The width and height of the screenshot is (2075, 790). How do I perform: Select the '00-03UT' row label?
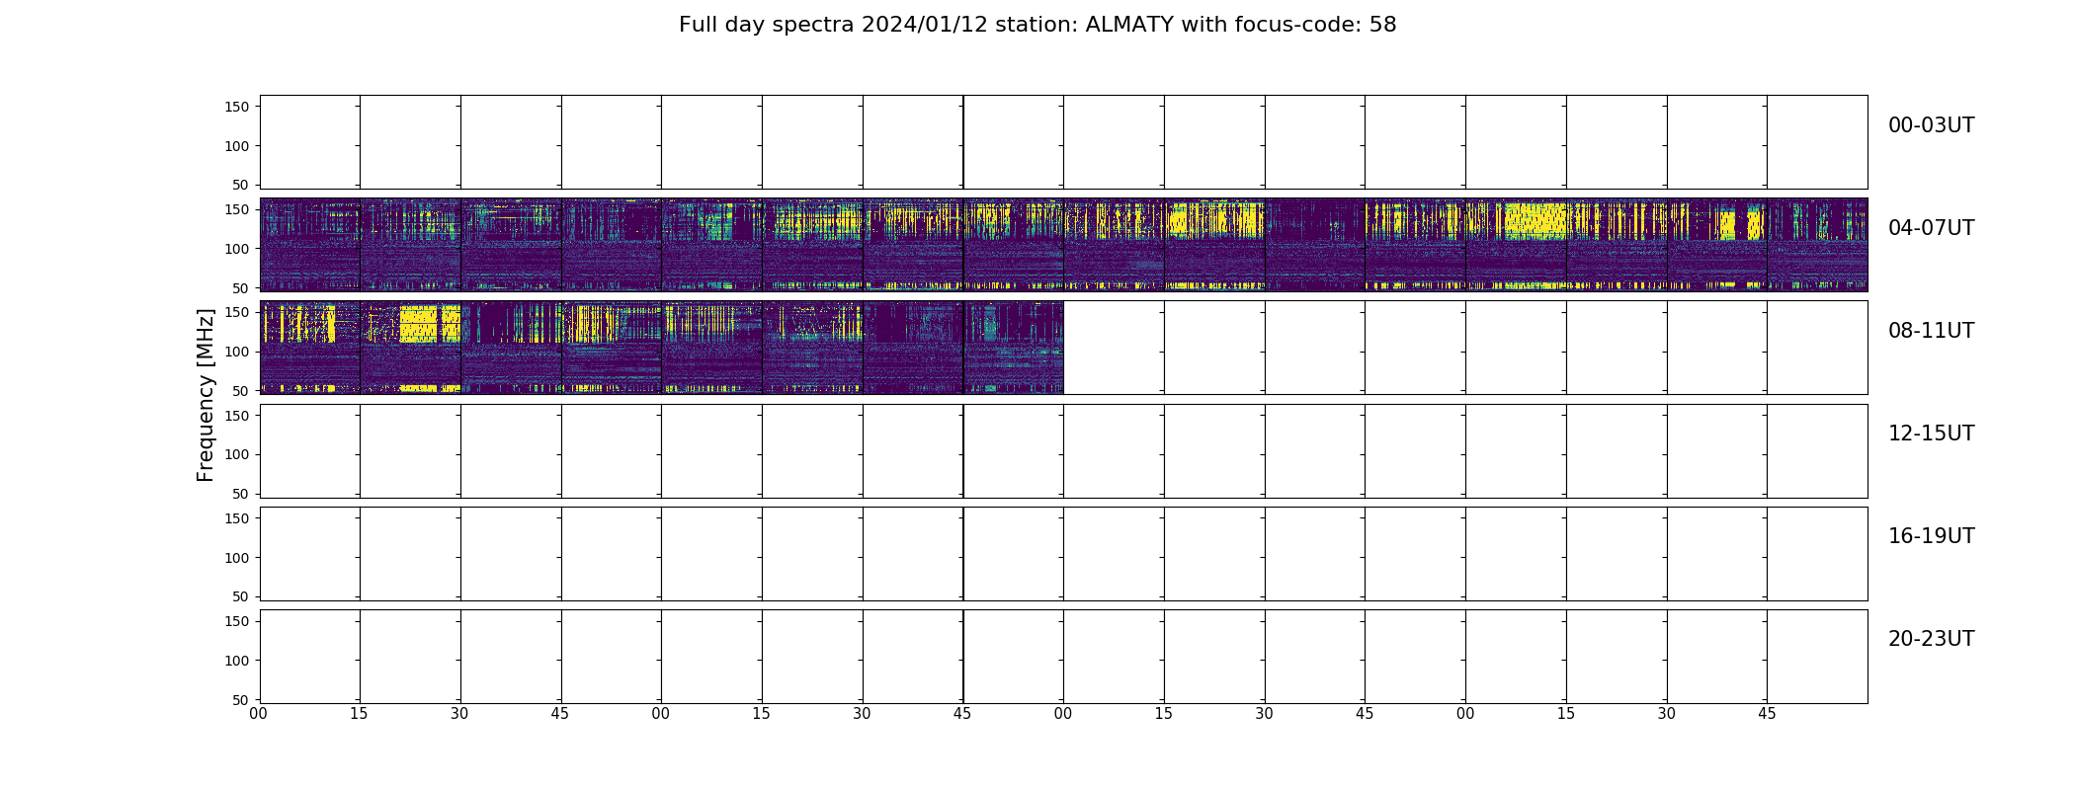click(1931, 125)
